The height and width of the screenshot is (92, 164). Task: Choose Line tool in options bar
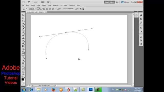[56, 9]
